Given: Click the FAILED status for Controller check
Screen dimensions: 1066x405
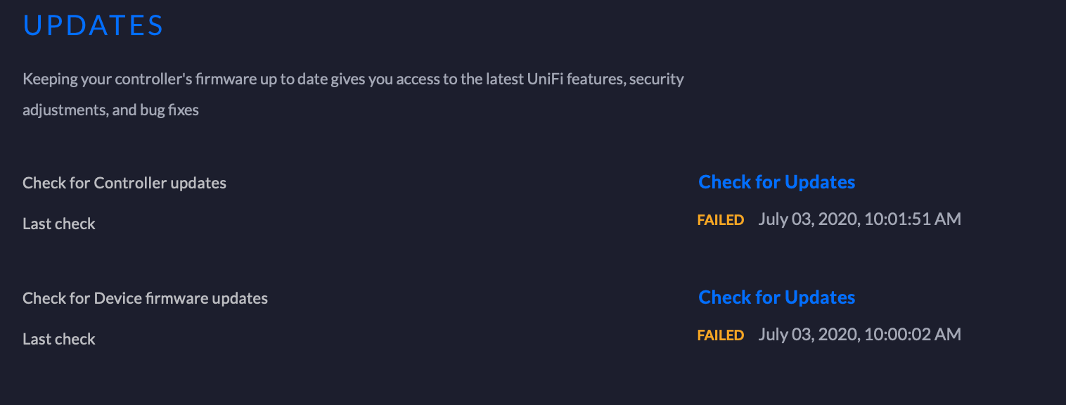Looking at the screenshot, I should coord(720,220).
